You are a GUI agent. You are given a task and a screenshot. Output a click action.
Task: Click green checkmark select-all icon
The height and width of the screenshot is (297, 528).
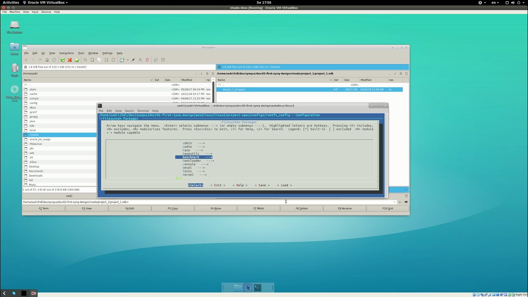(x=63, y=60)
